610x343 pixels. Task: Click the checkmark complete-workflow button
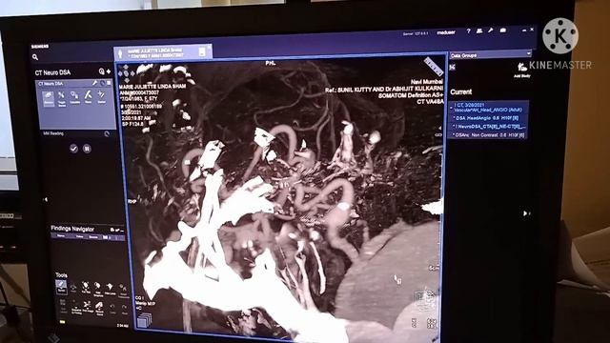point(73,149)
